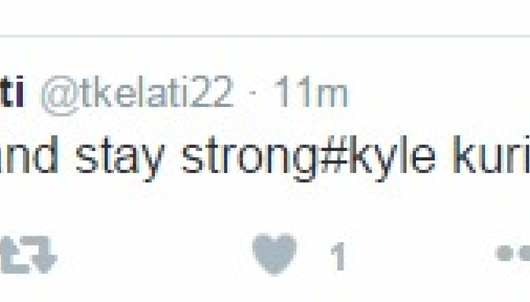Open tweet permalink via 11m timestamp

(311, 92)
